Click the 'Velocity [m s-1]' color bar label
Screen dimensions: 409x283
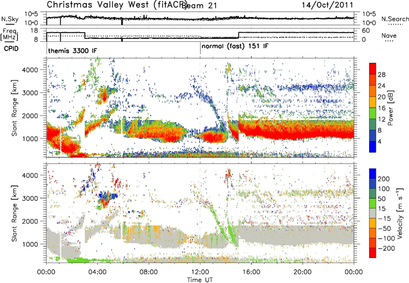tap(399, 213)
